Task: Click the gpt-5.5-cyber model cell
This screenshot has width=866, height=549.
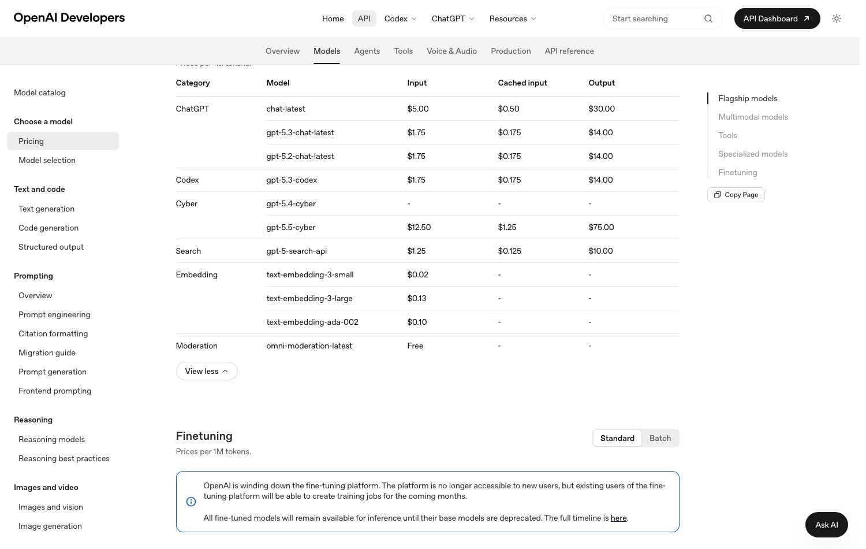Action: [291, 227]
